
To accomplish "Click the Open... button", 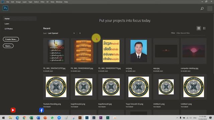I will 8,46.
